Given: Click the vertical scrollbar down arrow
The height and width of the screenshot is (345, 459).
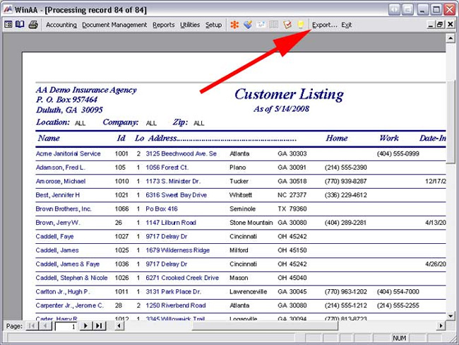Looking at the screenshot, I should pyautogui.click(x=451, y=316).
